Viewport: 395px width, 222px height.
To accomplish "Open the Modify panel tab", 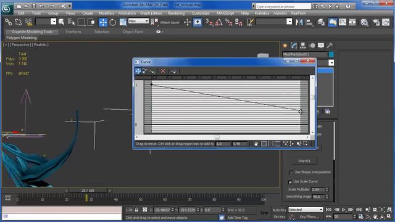I will coord(294,46).
